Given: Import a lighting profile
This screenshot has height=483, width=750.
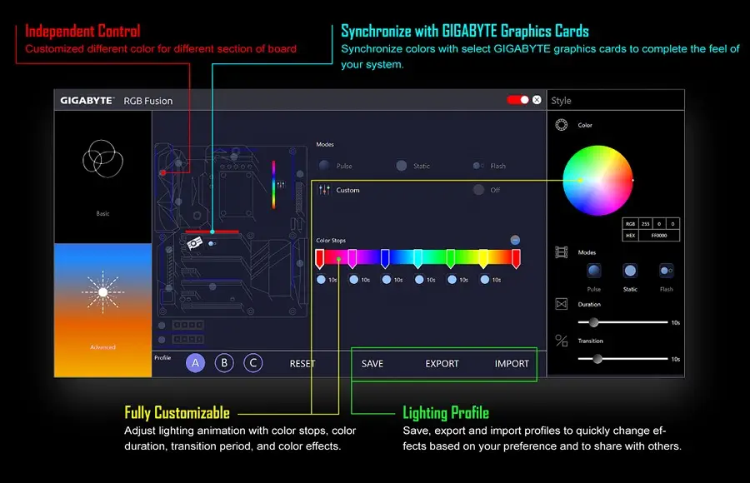Looking at the screenshot, I should [512, 364].
